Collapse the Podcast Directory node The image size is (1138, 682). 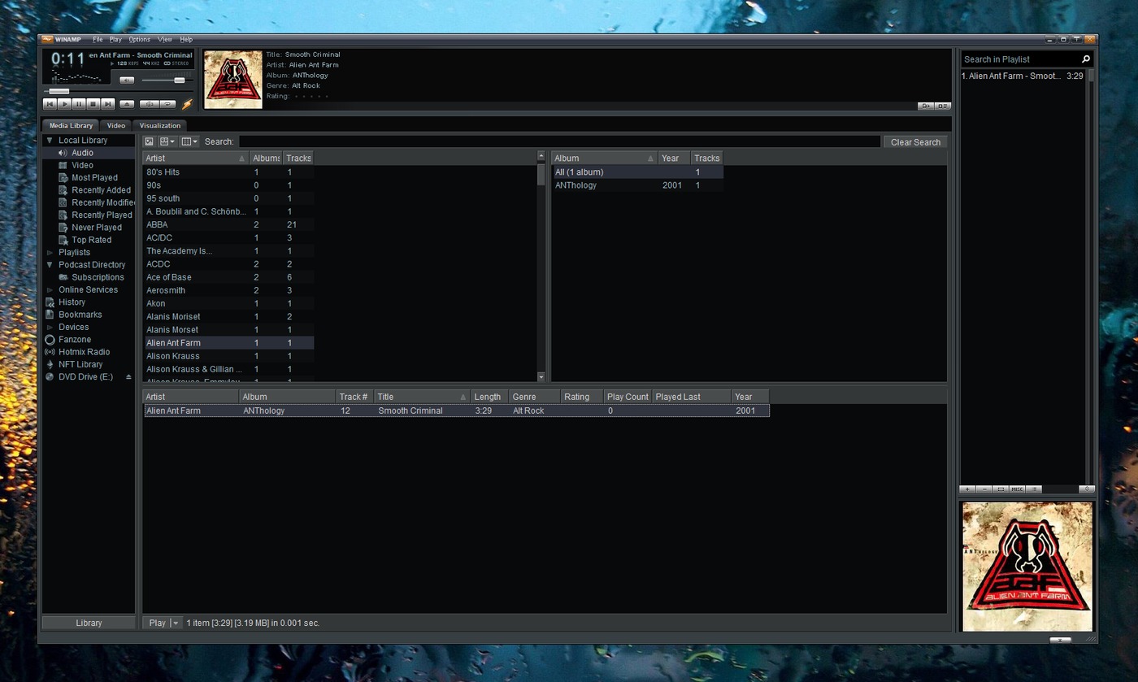pyautogui.click(x=50, y=265)
